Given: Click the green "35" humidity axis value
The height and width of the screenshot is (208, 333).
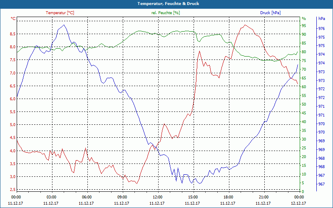Looking at the screenshot, I should [304, 131].
